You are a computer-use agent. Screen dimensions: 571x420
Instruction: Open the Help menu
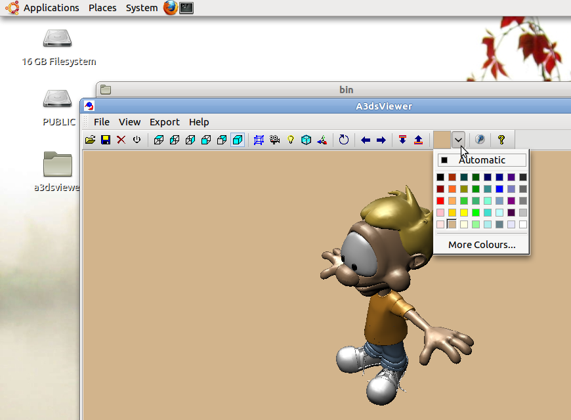tap(199, 122)
